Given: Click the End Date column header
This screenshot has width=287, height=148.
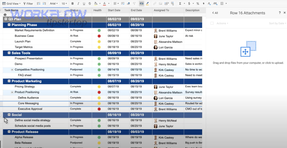Looking at the screenshot, I should [x=141, y=10].
